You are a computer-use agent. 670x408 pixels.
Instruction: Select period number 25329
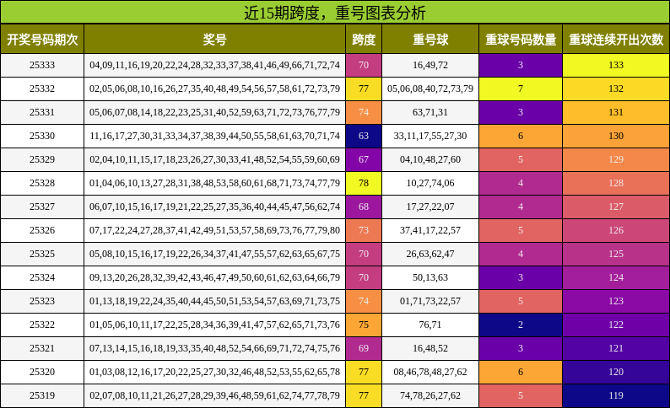point(42,159)
